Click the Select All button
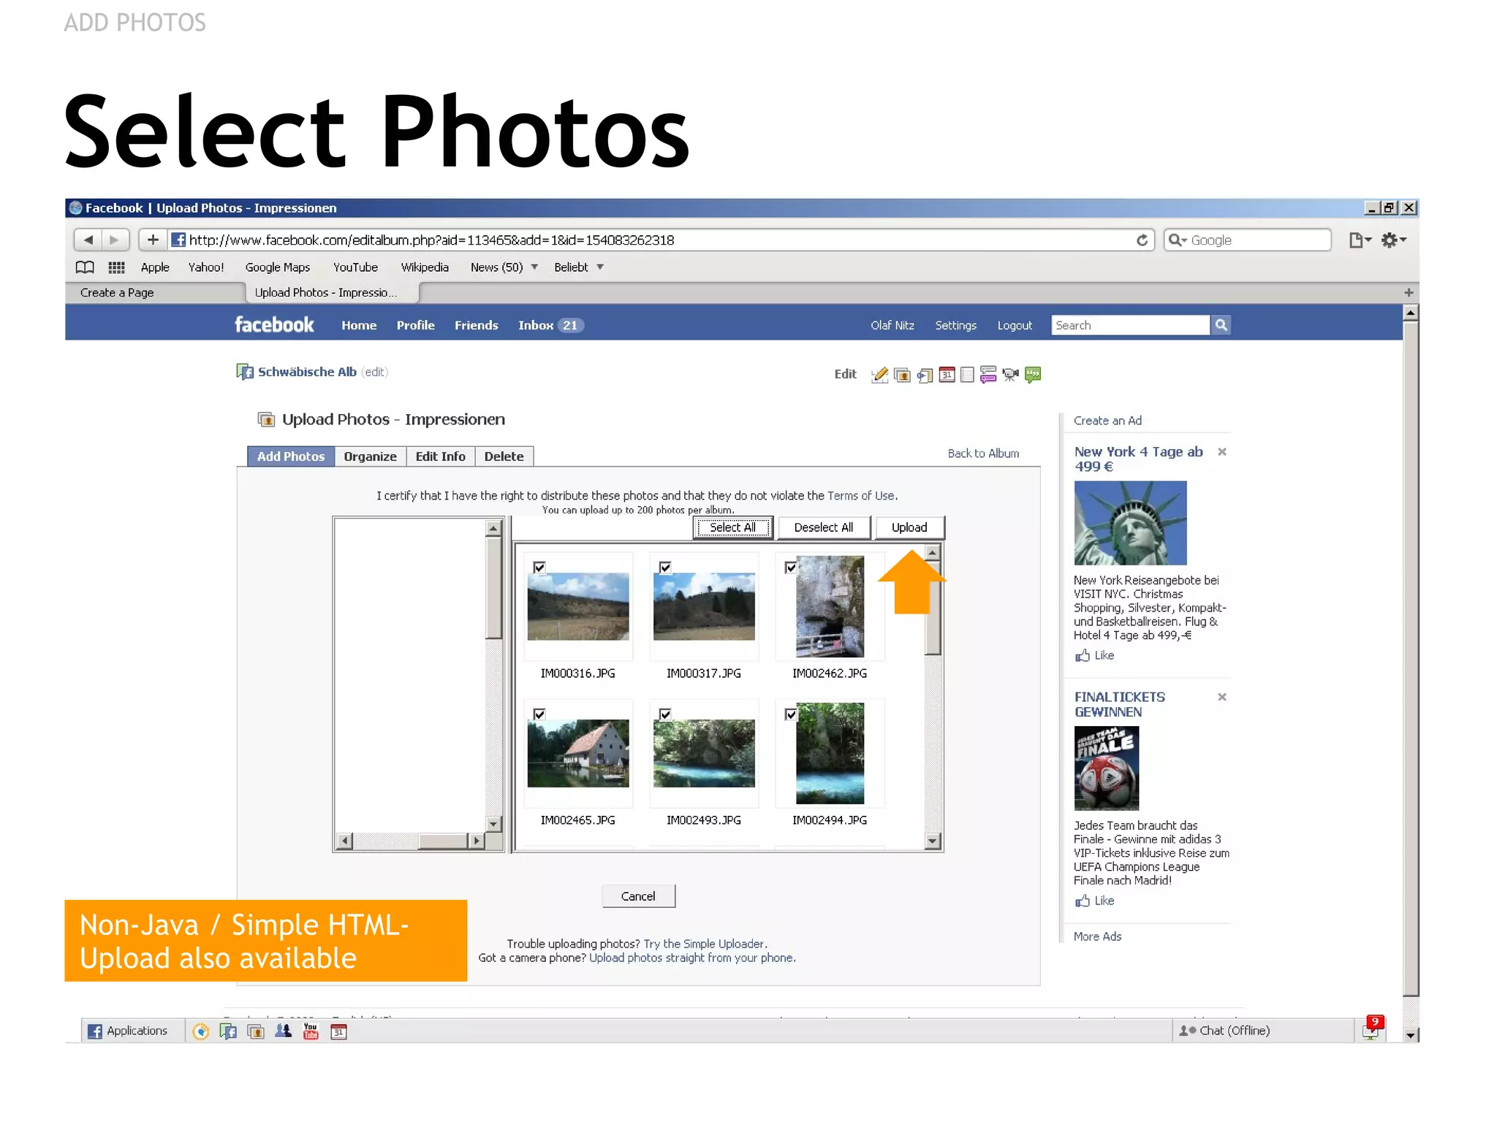This screenshot has width=1497, height=1122. click(x=732, y=527)
